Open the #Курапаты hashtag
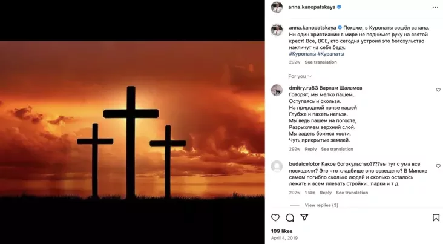Screen dimensions: 443x244 click(x=330, y=54)
